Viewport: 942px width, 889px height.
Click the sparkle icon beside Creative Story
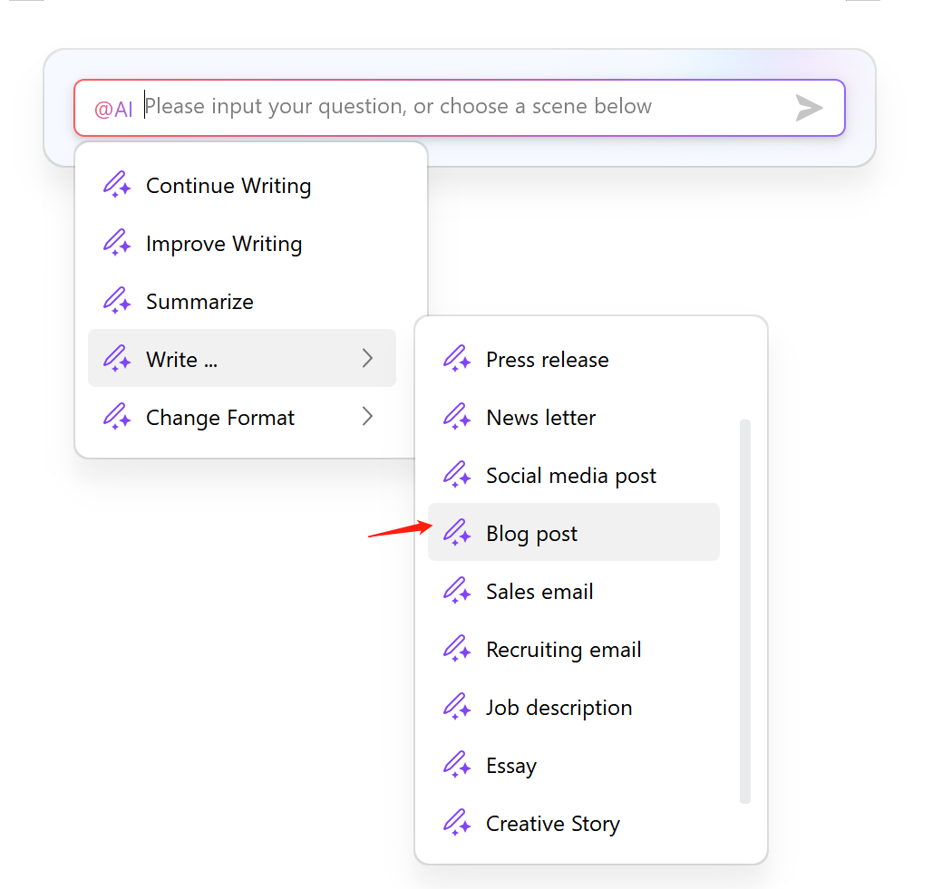coord(457,823)
